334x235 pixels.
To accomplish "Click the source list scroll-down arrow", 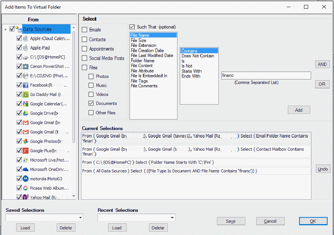I will tap(74, 196).
